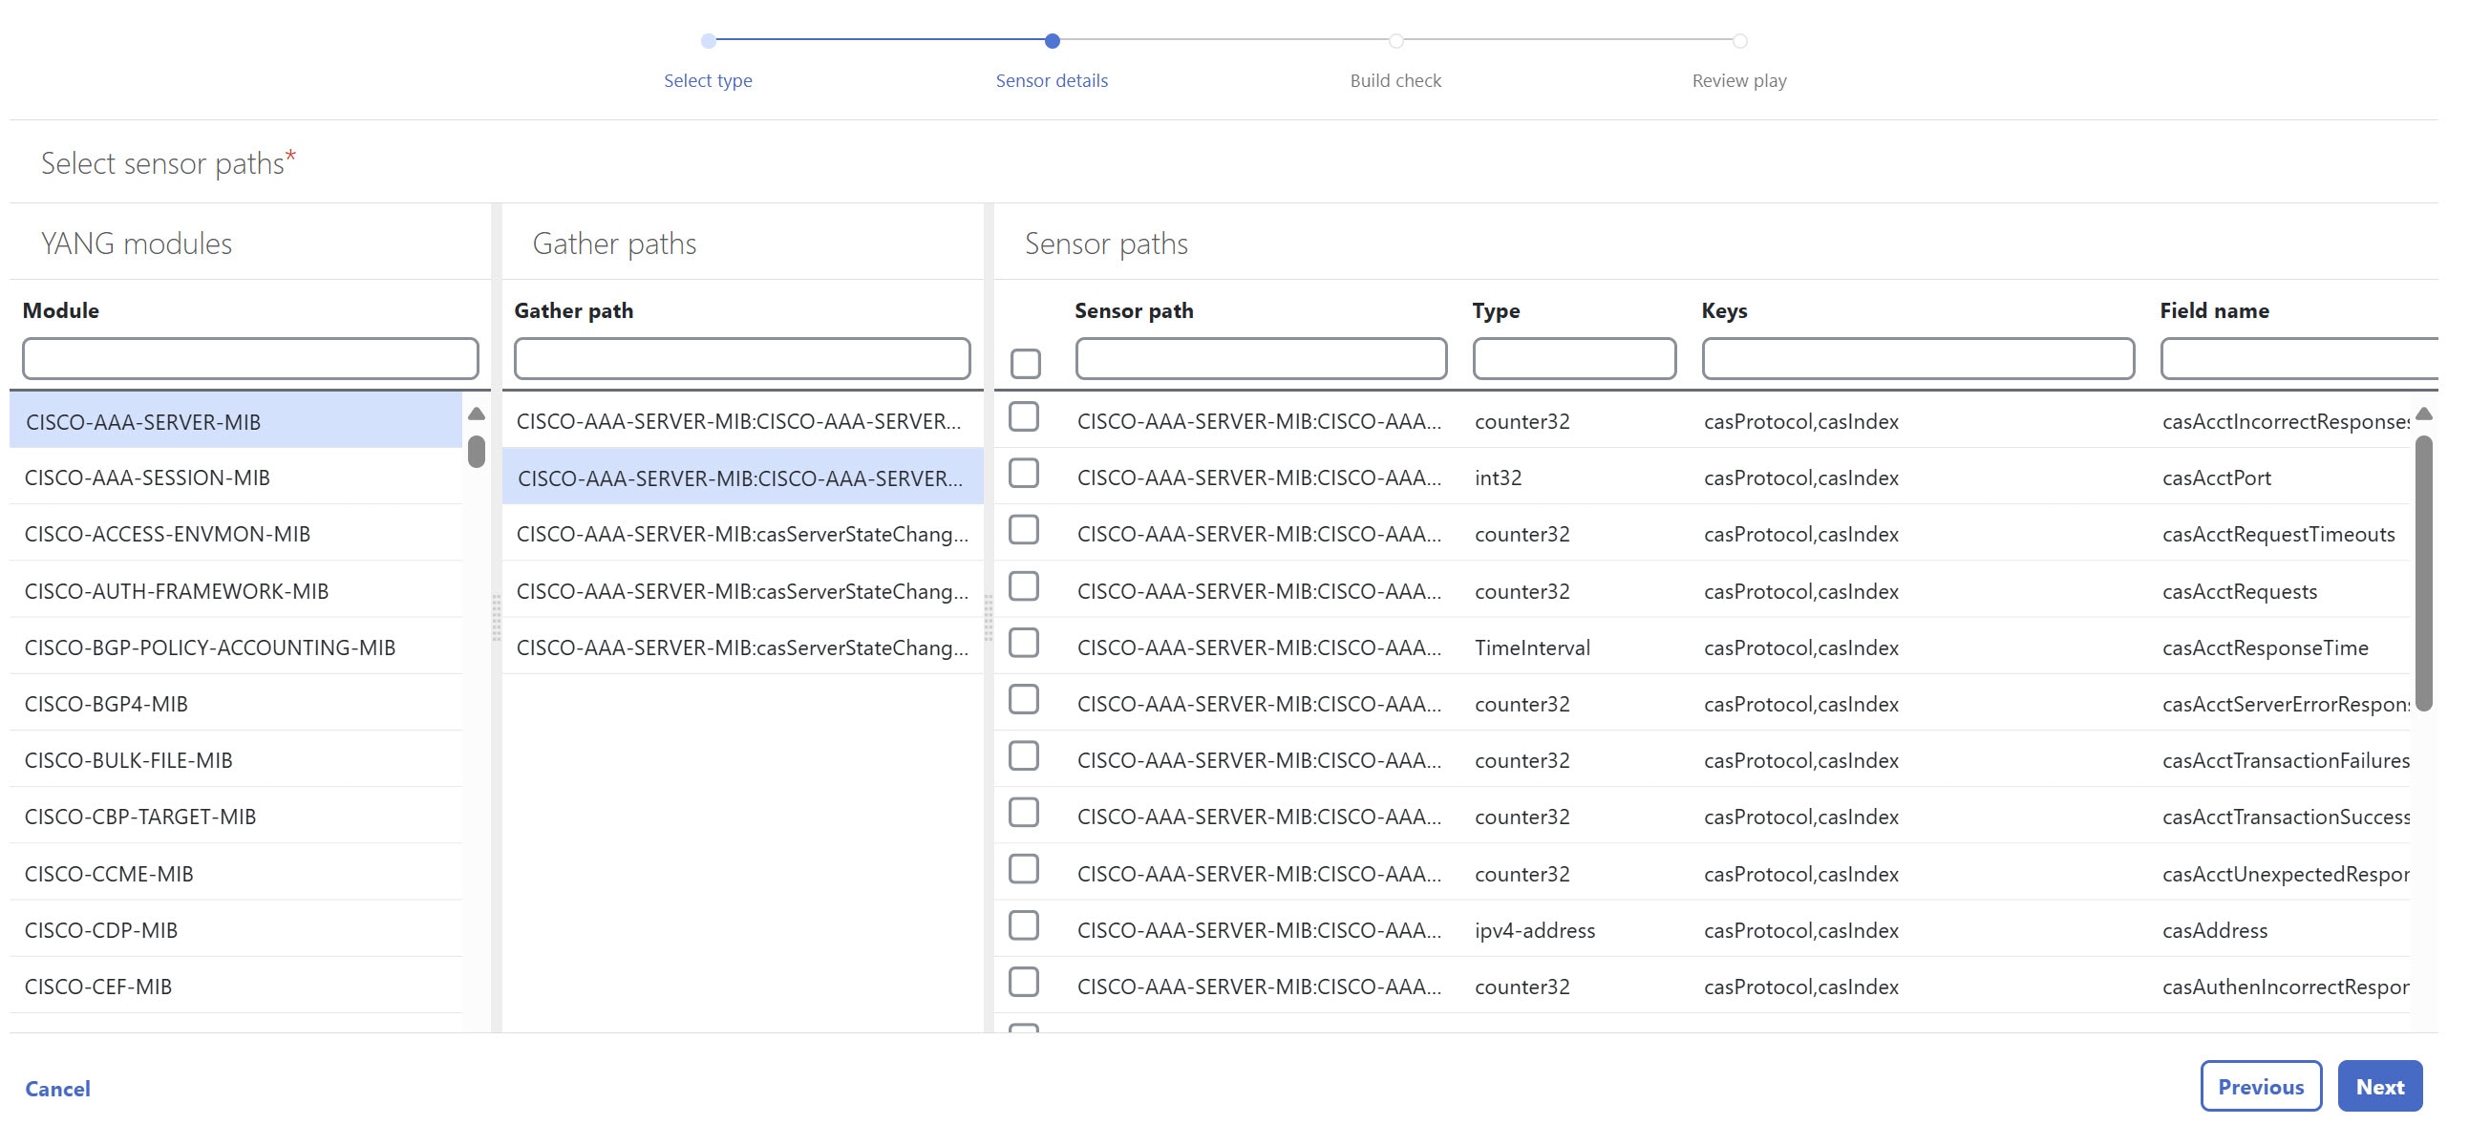Select module CISCO-ACCESS-ENVMON-MIB
Viewport: 2469px width, 1125px height.
236,534
